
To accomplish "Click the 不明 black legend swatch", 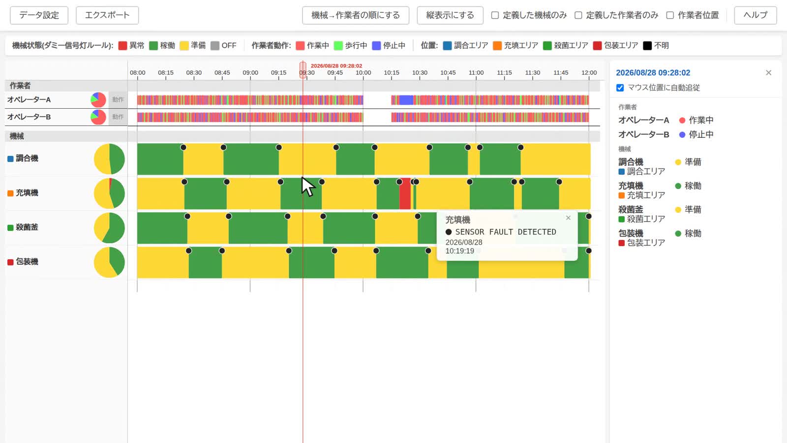I will [648, 46].
